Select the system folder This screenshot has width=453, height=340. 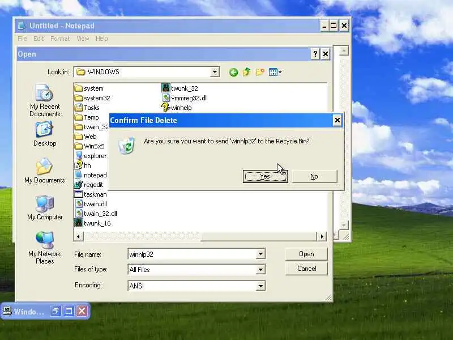(x=89, y=88)
